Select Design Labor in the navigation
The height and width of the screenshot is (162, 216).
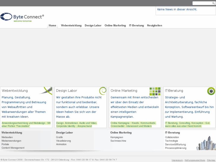pyautogui.click(x=93, y=26)
